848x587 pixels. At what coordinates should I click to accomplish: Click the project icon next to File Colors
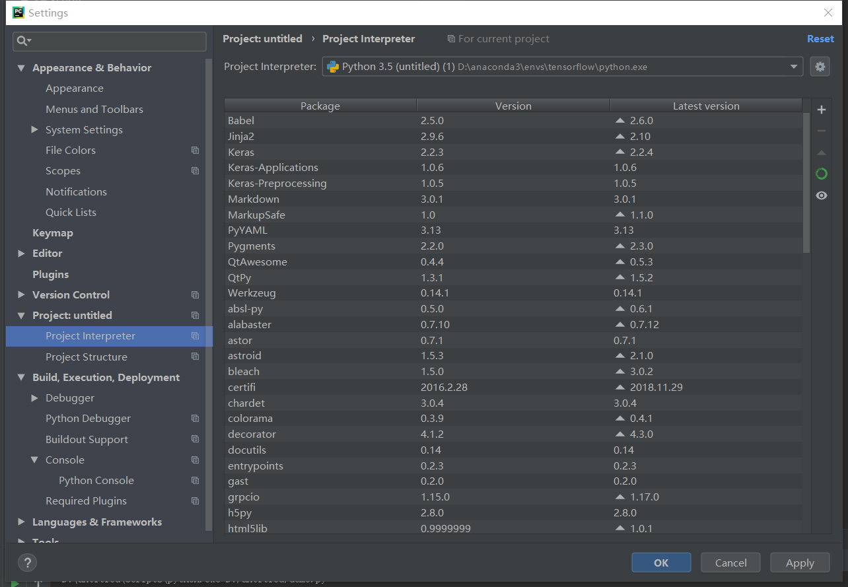coord(195,151)
